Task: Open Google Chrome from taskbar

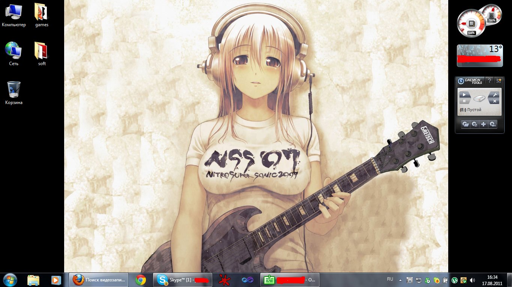Action: coord(141,280)
